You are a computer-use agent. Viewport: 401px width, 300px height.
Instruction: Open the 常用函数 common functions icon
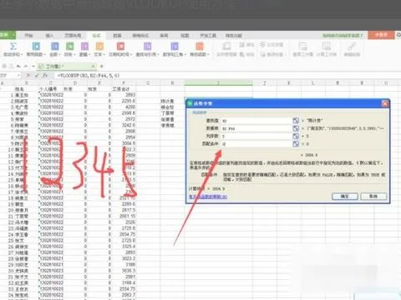tap(36, 46)
